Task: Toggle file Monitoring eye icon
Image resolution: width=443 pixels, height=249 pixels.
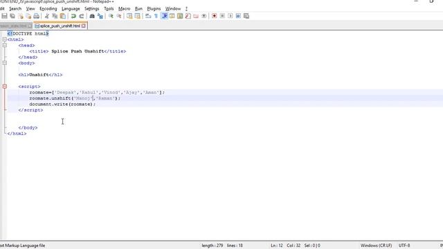Action: (204, 16)
